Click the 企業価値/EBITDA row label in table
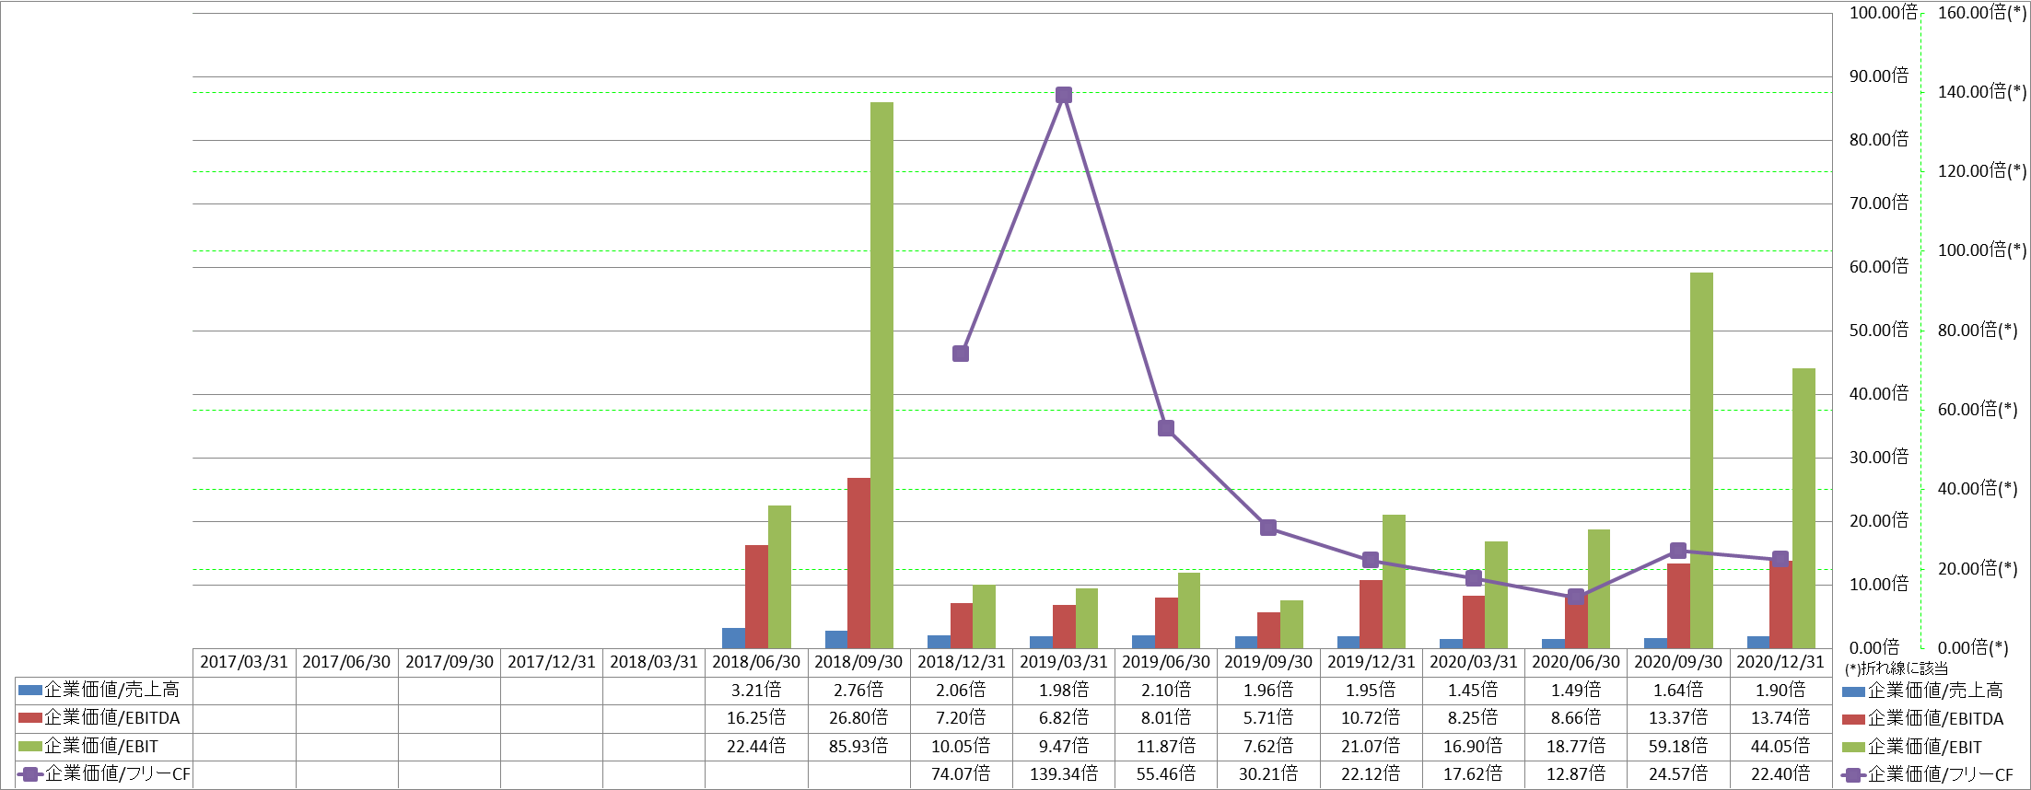Screen dimensions: 2031x790 tap(112, 718)
